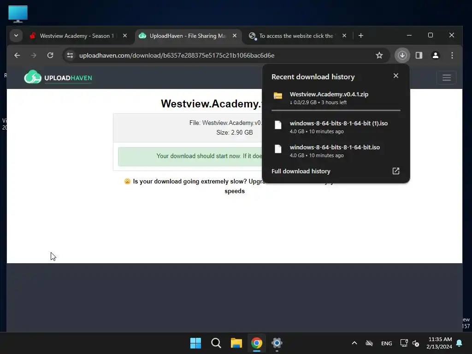Open the tab search dropdown arrow

click(x=16, y=35)
